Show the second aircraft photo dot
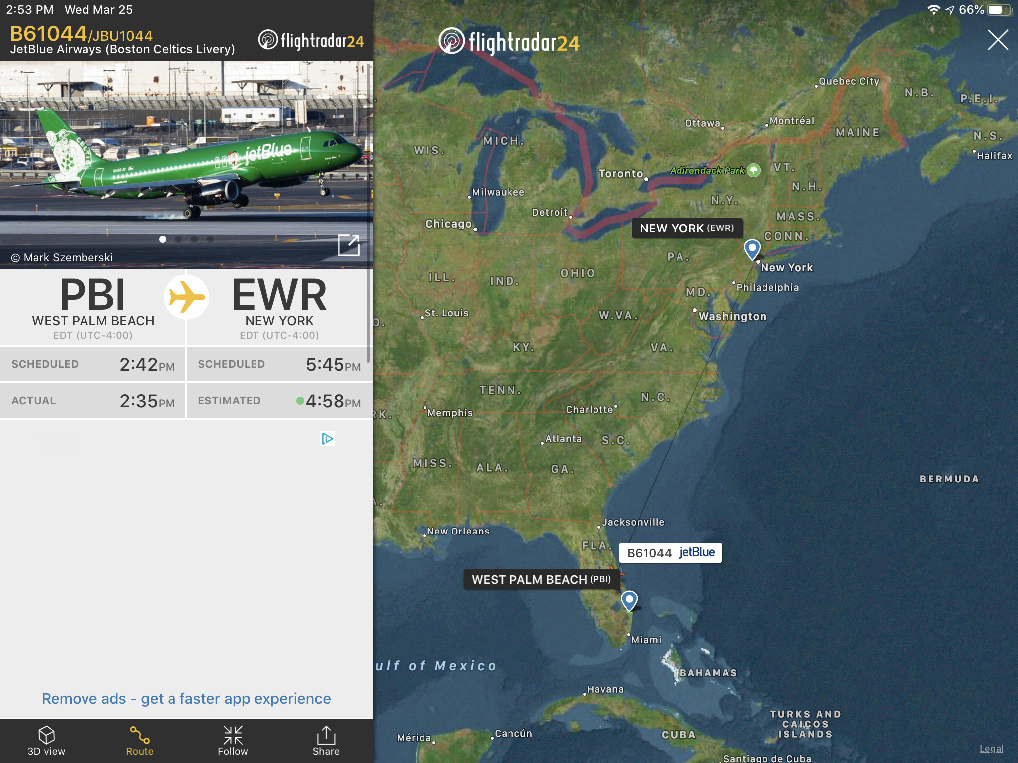 point(178,239)
